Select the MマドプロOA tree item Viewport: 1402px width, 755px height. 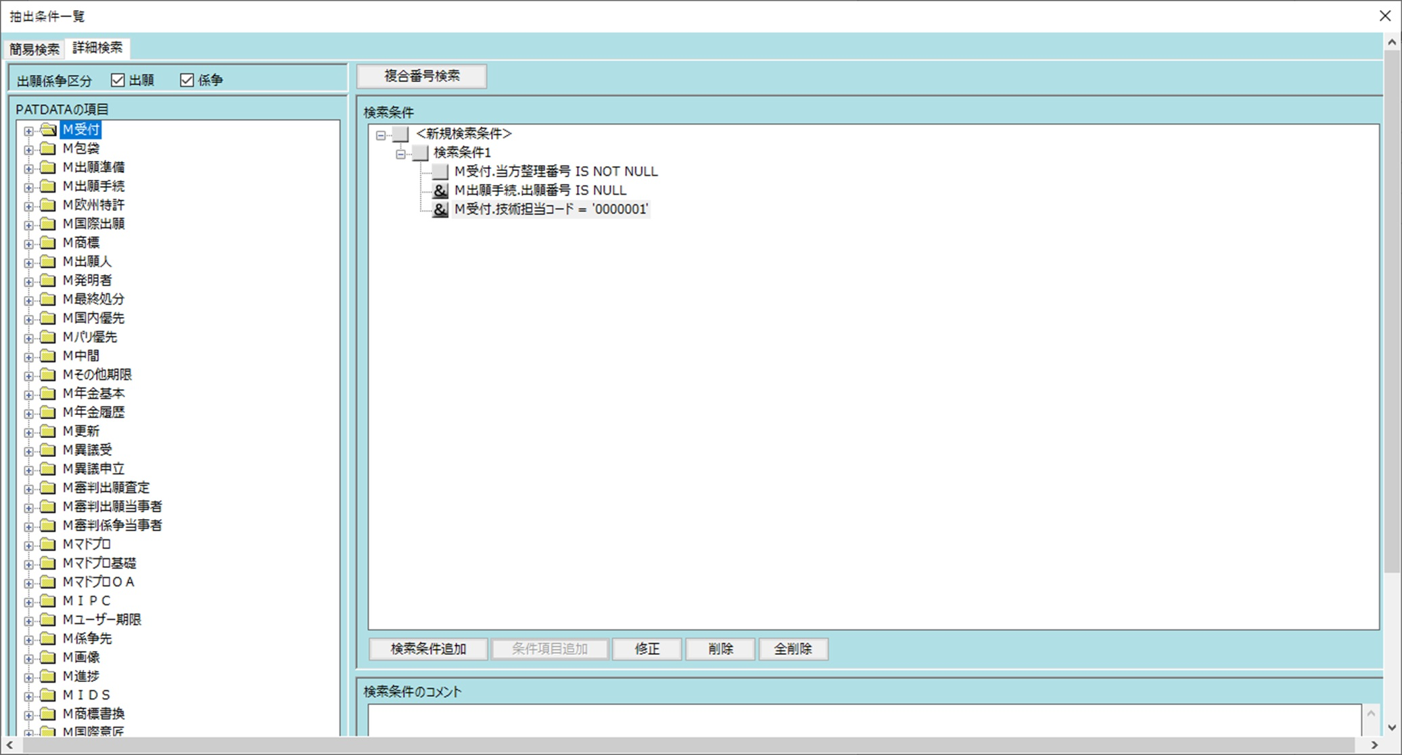click(x=99, y=582)
